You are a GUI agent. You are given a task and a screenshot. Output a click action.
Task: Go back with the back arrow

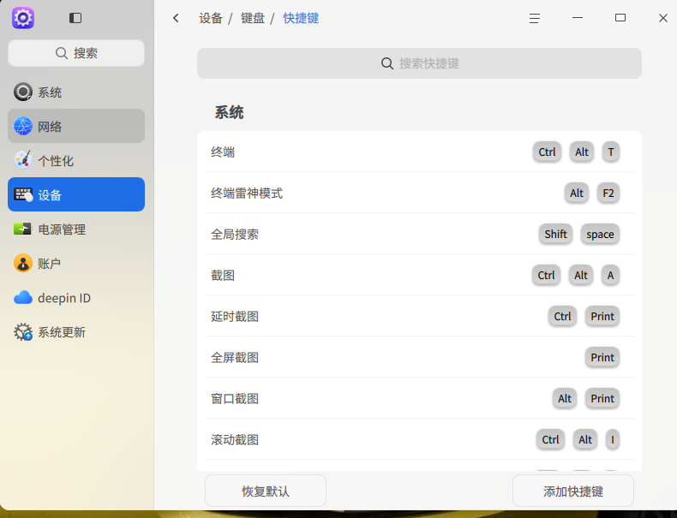(176, 18)
